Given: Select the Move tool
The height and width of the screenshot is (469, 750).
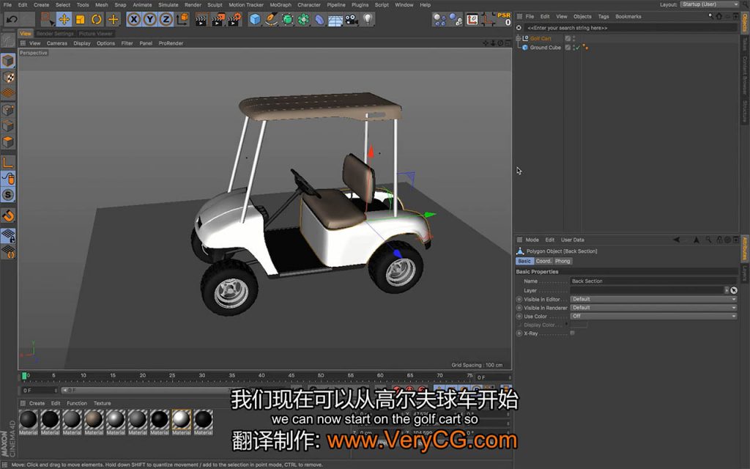Looking at the screenshot, I should pos(64,19).
